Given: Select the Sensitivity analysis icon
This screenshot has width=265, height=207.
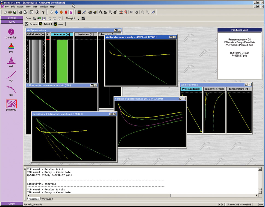Looking at the screenshot, I should 11,104.
